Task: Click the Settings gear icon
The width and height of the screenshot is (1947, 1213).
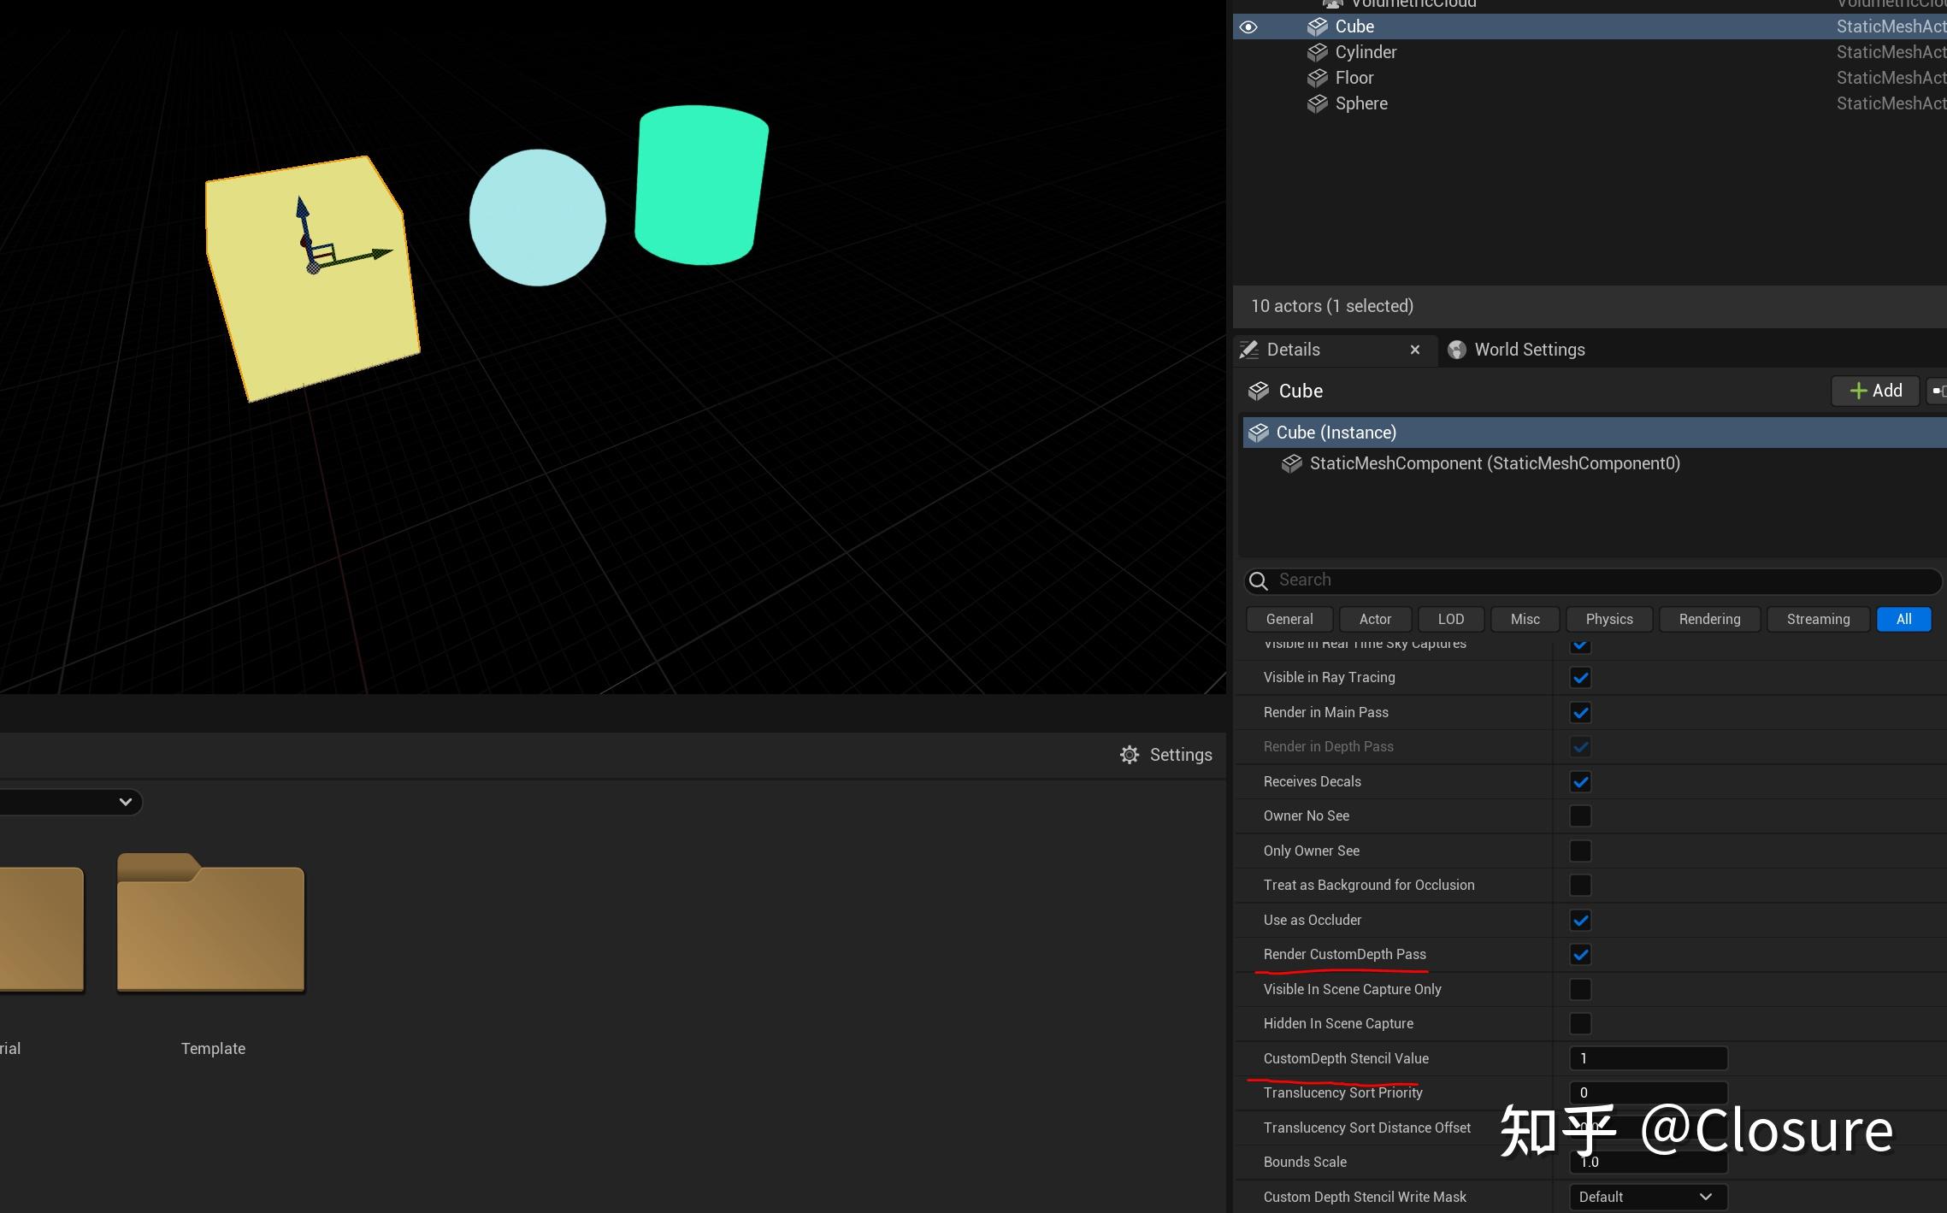Action: pos(1130,755)
